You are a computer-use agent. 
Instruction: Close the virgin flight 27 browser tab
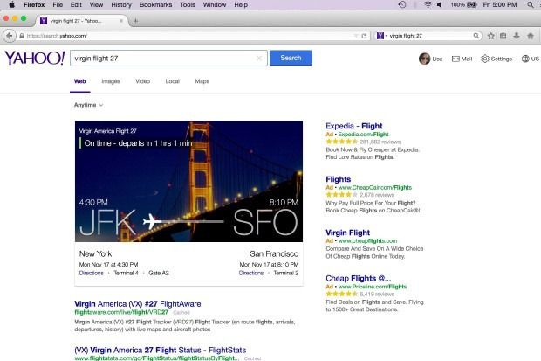121,21
